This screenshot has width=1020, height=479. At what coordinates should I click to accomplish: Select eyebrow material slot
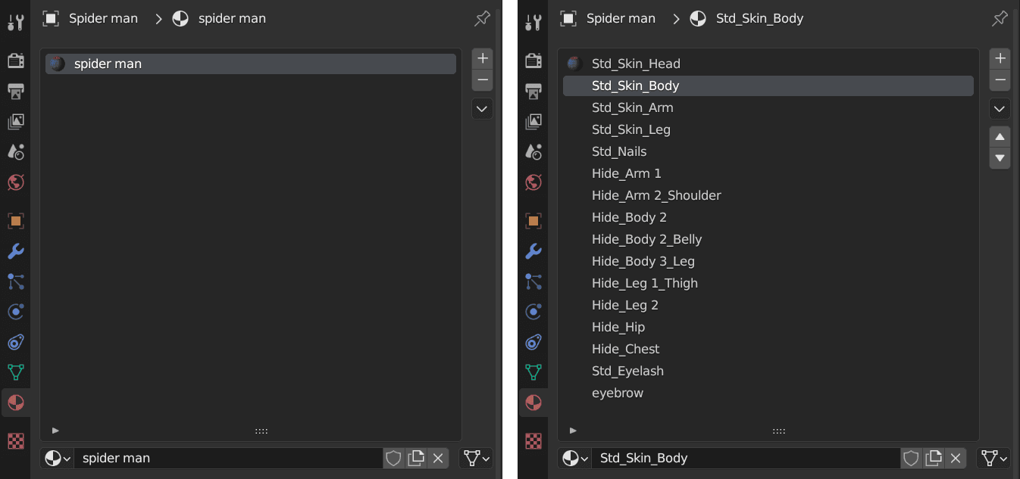(x=768, y=393)
